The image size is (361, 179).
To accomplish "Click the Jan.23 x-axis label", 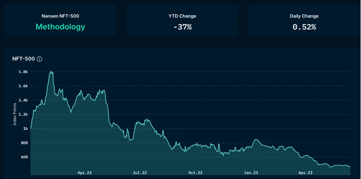I will point(251,173).
